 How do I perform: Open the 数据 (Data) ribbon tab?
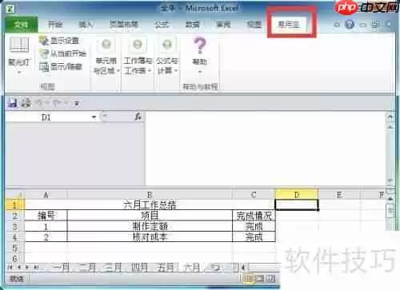[192, 25]
